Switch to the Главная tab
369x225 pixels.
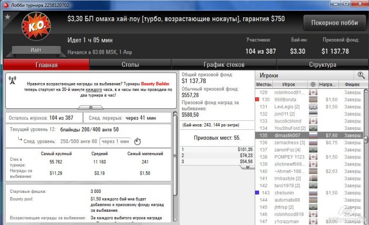pos(46,65)
